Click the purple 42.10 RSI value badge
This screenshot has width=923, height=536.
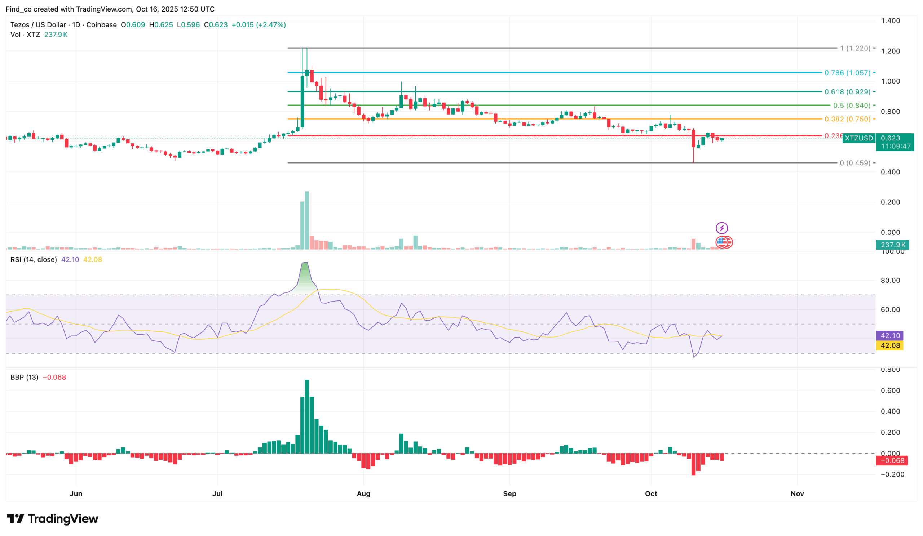[890, 335]
